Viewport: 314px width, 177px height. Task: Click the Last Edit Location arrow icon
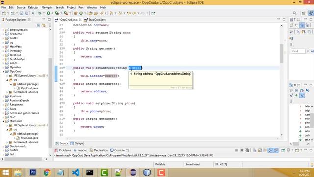(x=129, y=13)
